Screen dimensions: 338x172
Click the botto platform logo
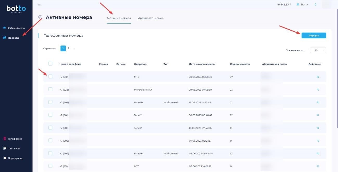click(x=16, y=9)
